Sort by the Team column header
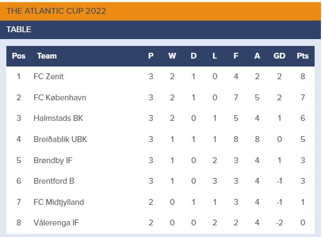The width and height of the screenshot is (322, 237). (x=47, y=56)
